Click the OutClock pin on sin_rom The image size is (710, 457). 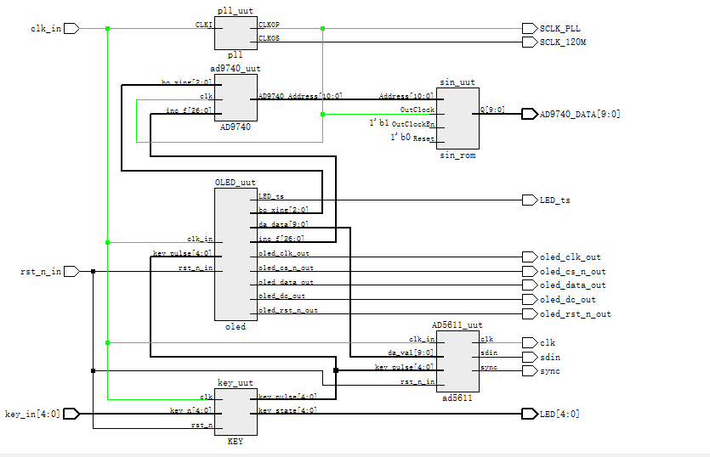tap(417, 110)
